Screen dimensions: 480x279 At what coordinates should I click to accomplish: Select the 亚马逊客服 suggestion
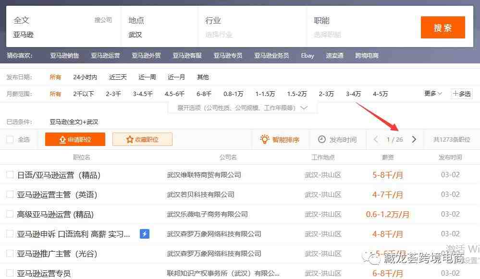[x=187, y=55]
